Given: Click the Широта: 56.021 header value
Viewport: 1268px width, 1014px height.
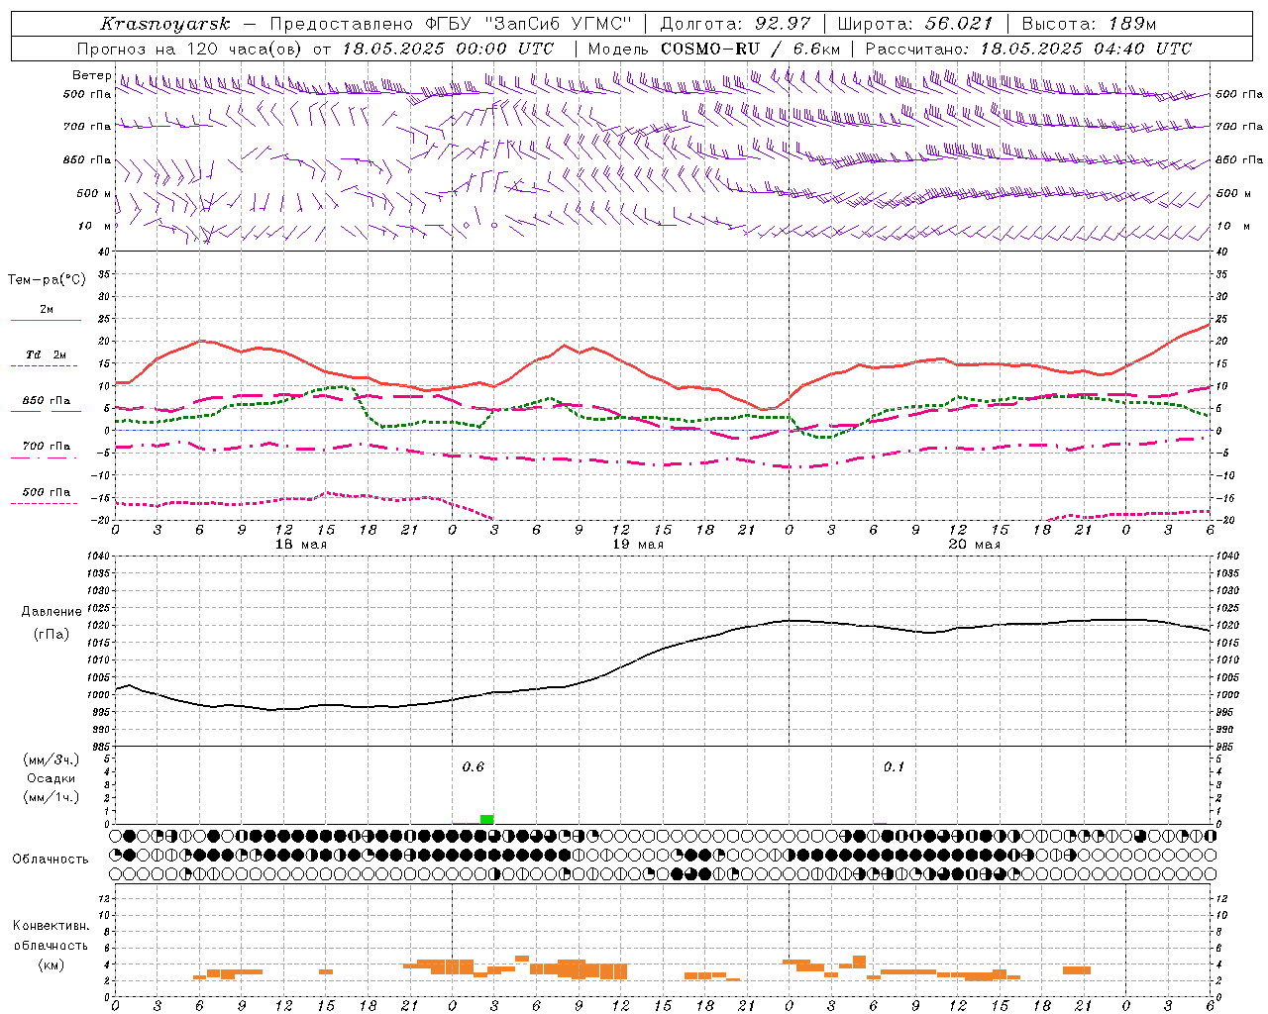Looking at the screenshot, I should pos(915,24).
